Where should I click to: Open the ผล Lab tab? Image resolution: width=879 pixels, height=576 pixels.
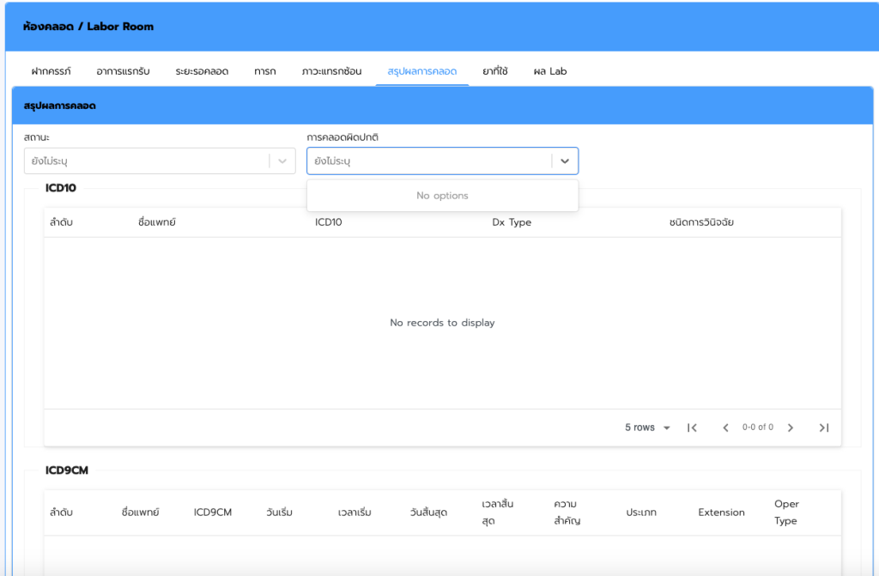549,71
